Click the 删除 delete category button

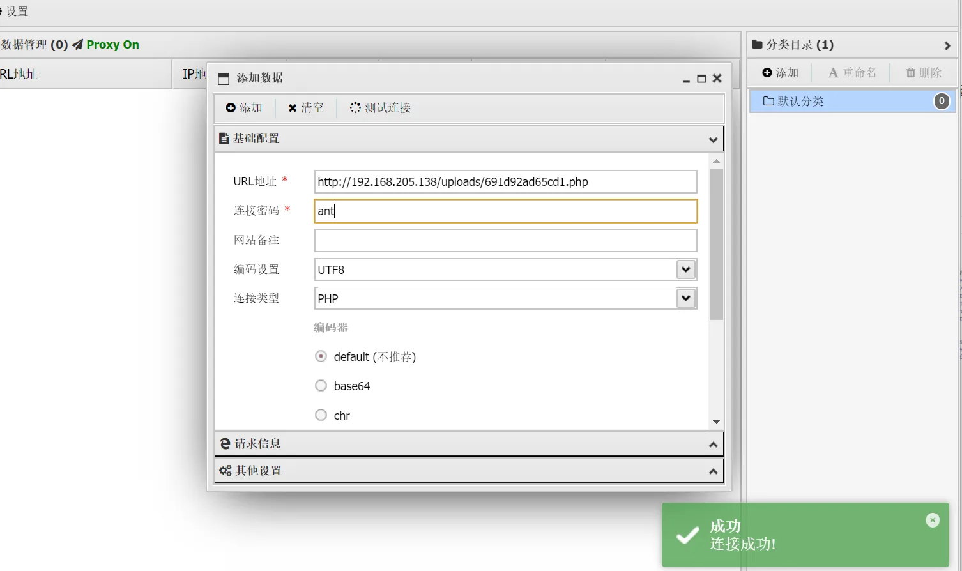pyautogui.click(x=924, y=73)
